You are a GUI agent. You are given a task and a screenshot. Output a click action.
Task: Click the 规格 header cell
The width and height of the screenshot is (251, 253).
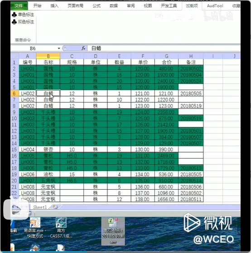tap(72, 62)
